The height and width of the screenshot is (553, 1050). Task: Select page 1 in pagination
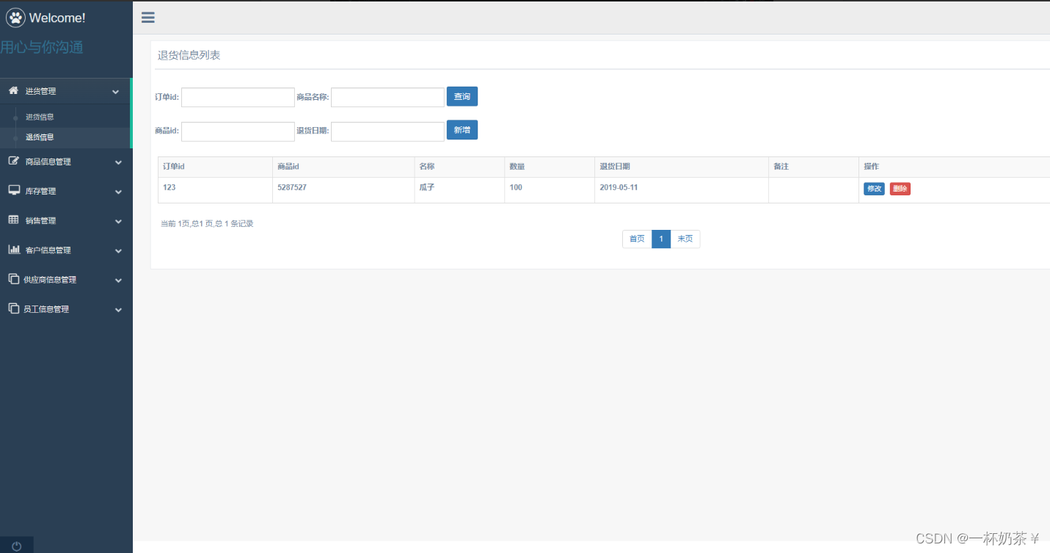(661, 239)
